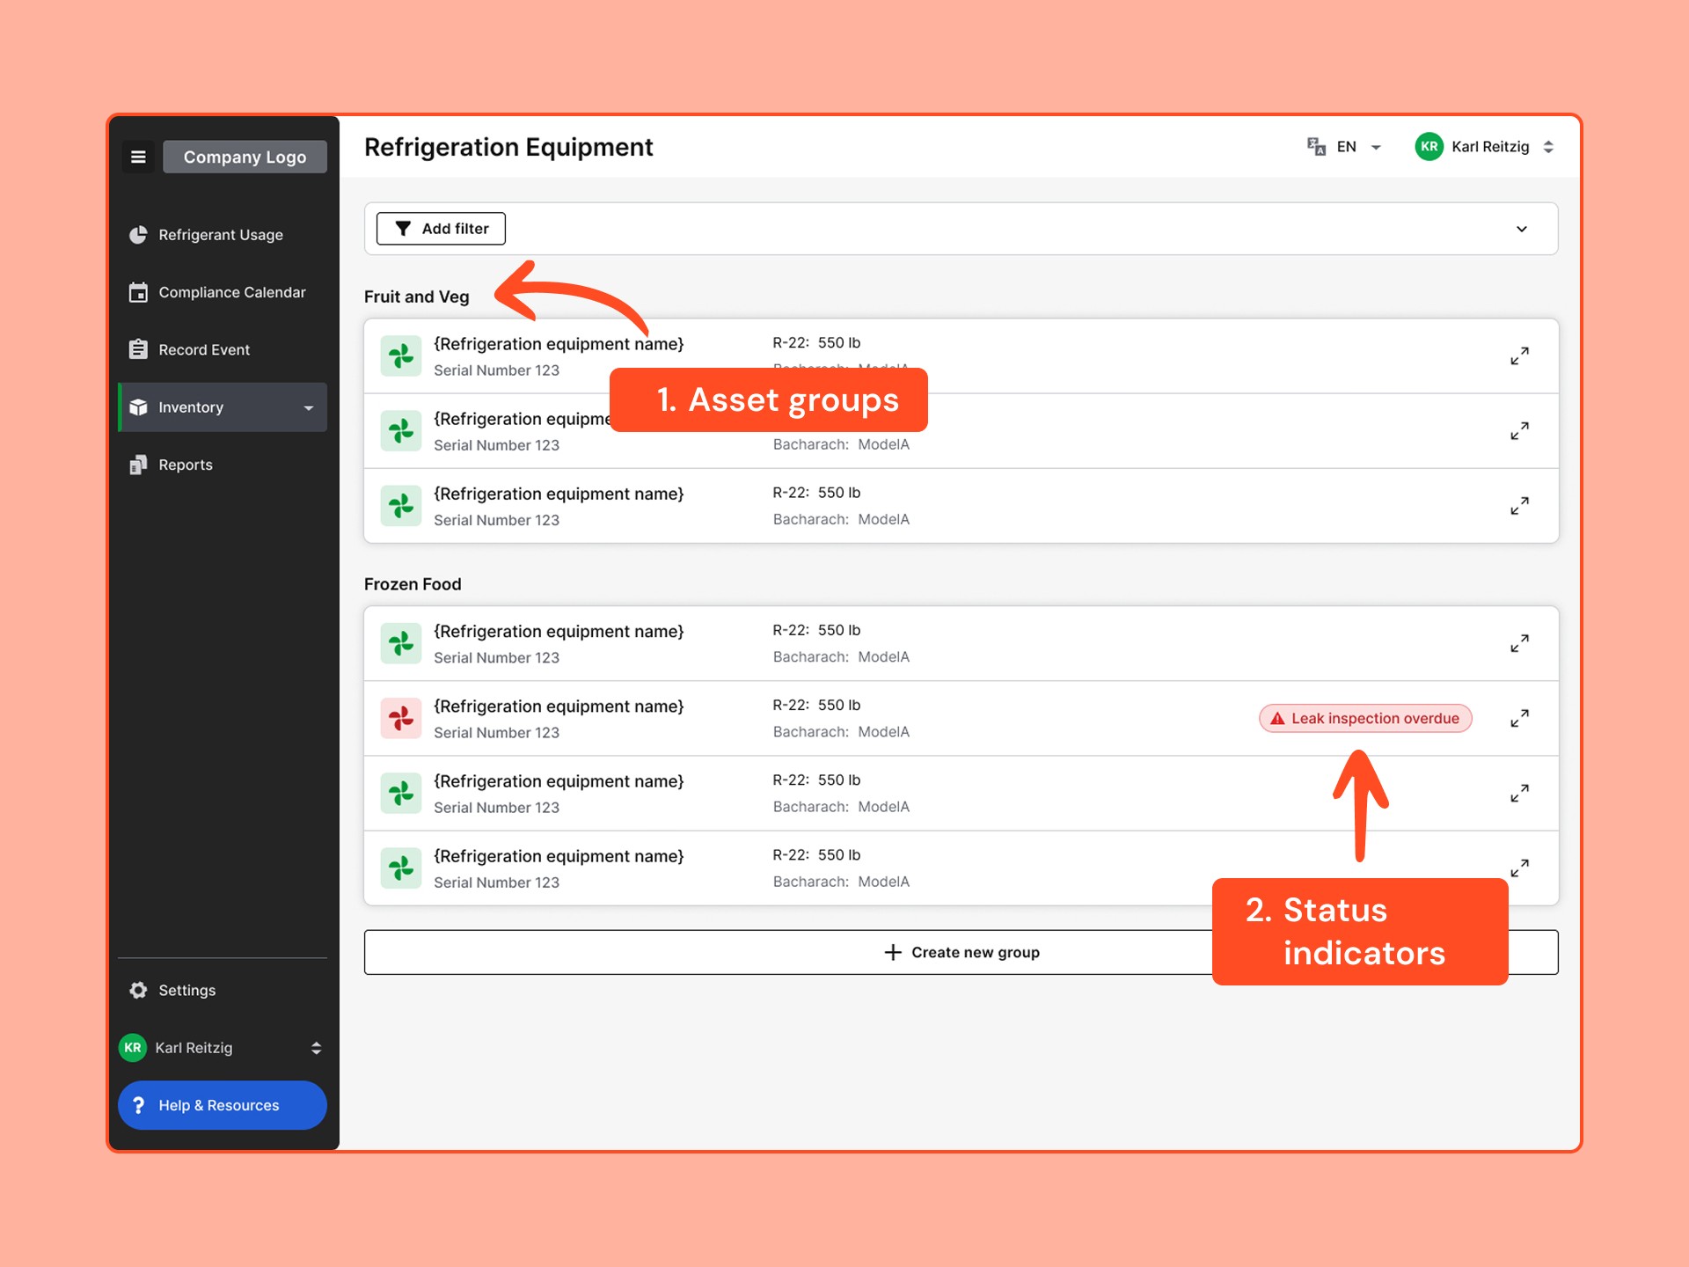Expand the Inventory submenu arrow
The width and height of the screenshot is (1689, 1267).
tap(309, 407)
